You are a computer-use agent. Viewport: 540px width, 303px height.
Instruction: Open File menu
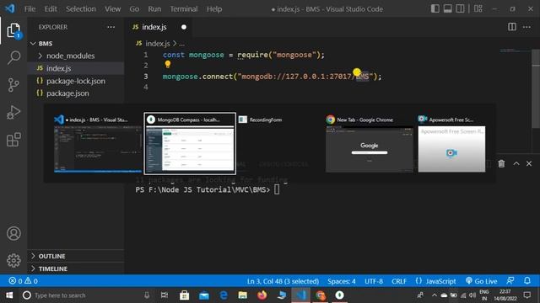tap(30, 9)
